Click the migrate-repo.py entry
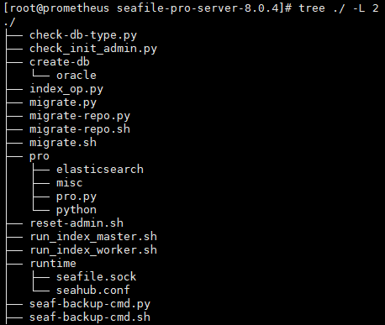The height and width of the screenshot is (325, 385). point(80,116)
